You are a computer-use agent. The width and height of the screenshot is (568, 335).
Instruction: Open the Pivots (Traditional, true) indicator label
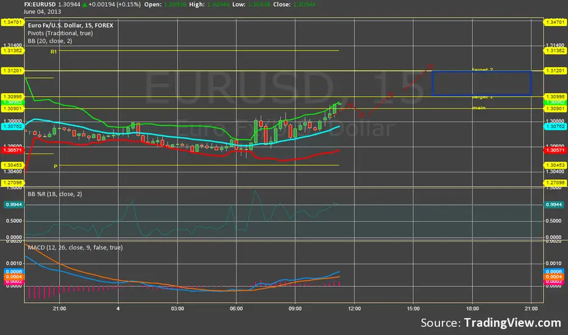tap(60, 33)
